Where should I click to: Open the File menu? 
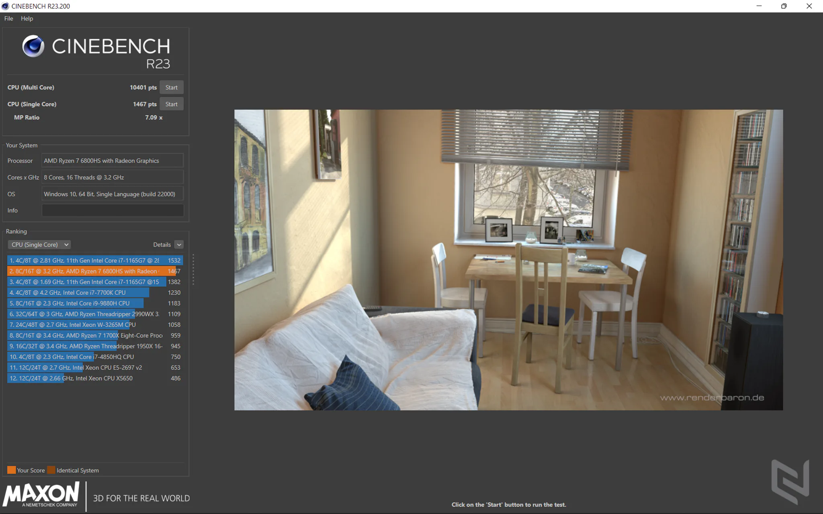pyautogui.click(x=8, y=18)
